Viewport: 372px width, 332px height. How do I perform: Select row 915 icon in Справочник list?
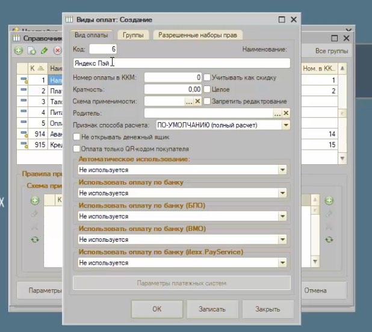point(24,144)
